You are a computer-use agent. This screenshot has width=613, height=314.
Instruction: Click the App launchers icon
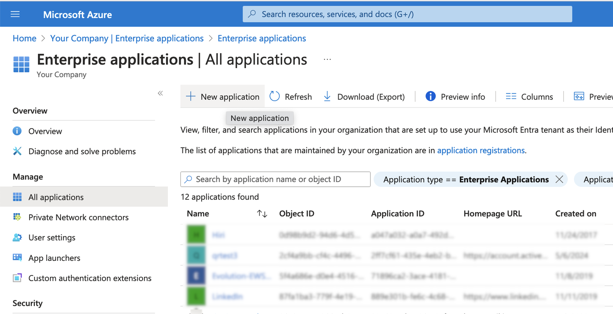point(17,257)
